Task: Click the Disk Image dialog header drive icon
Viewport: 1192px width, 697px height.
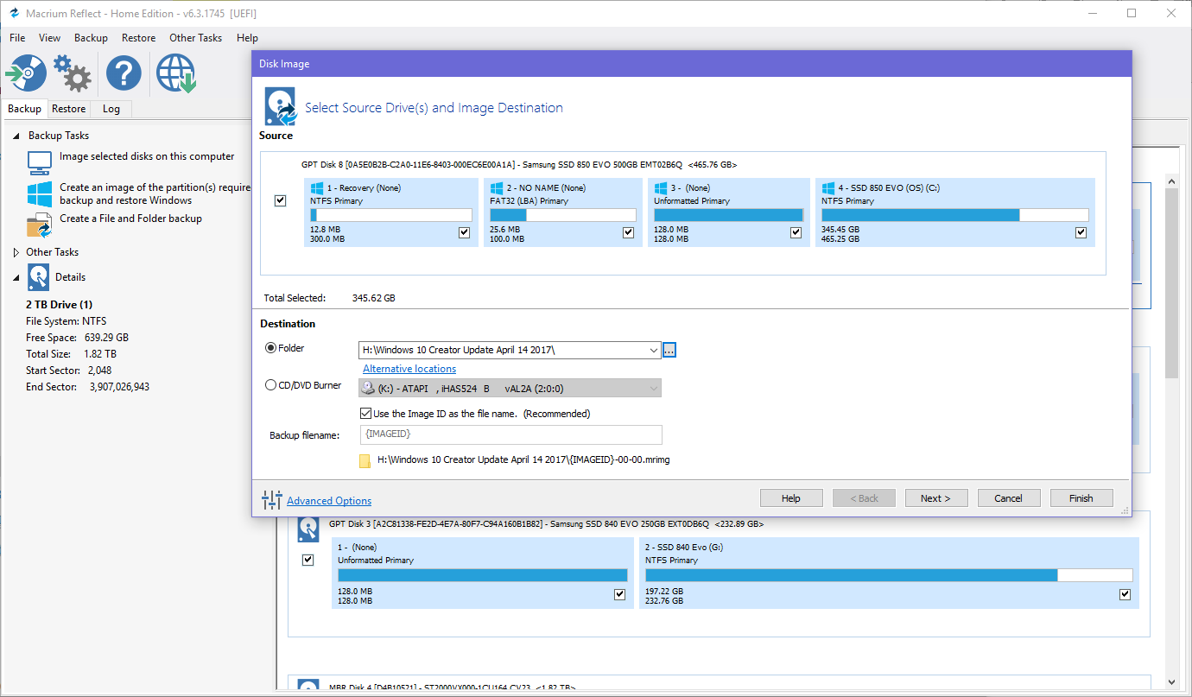Action: [281, 108]
